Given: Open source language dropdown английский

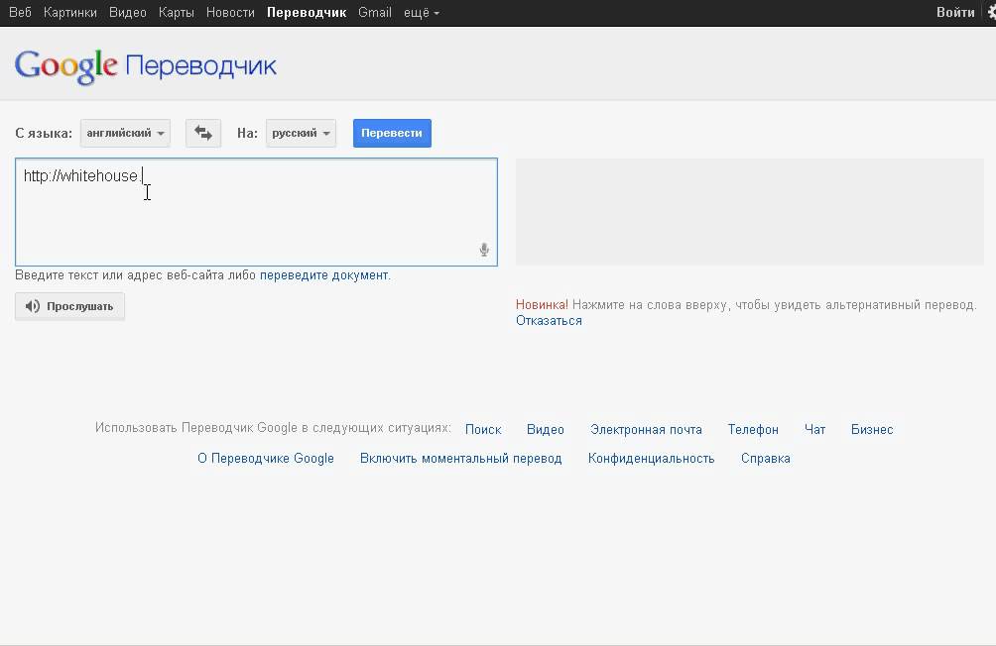Looking at the screenshot, I should click(125, 133).
